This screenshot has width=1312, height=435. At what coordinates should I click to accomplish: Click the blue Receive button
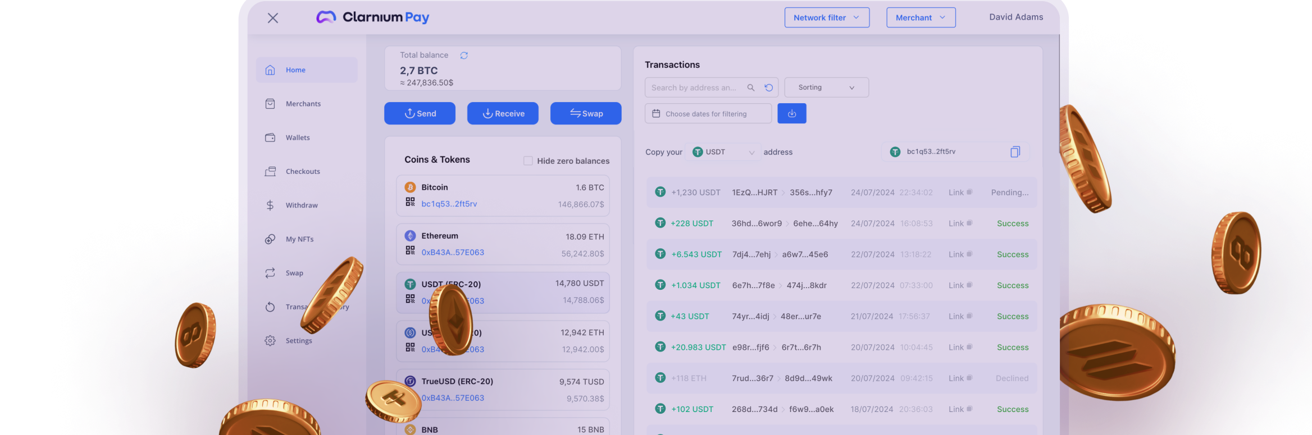point(503,113)
